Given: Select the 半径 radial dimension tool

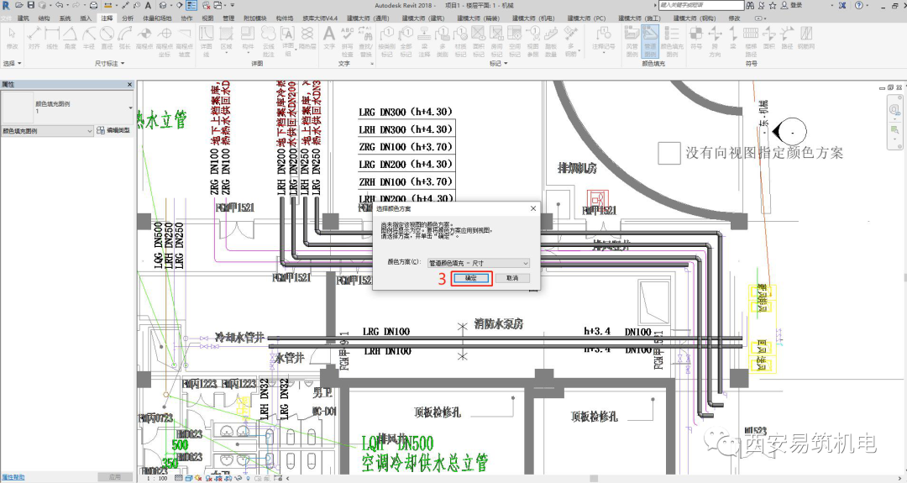Looking at the screenshot, I should (88, 38).
